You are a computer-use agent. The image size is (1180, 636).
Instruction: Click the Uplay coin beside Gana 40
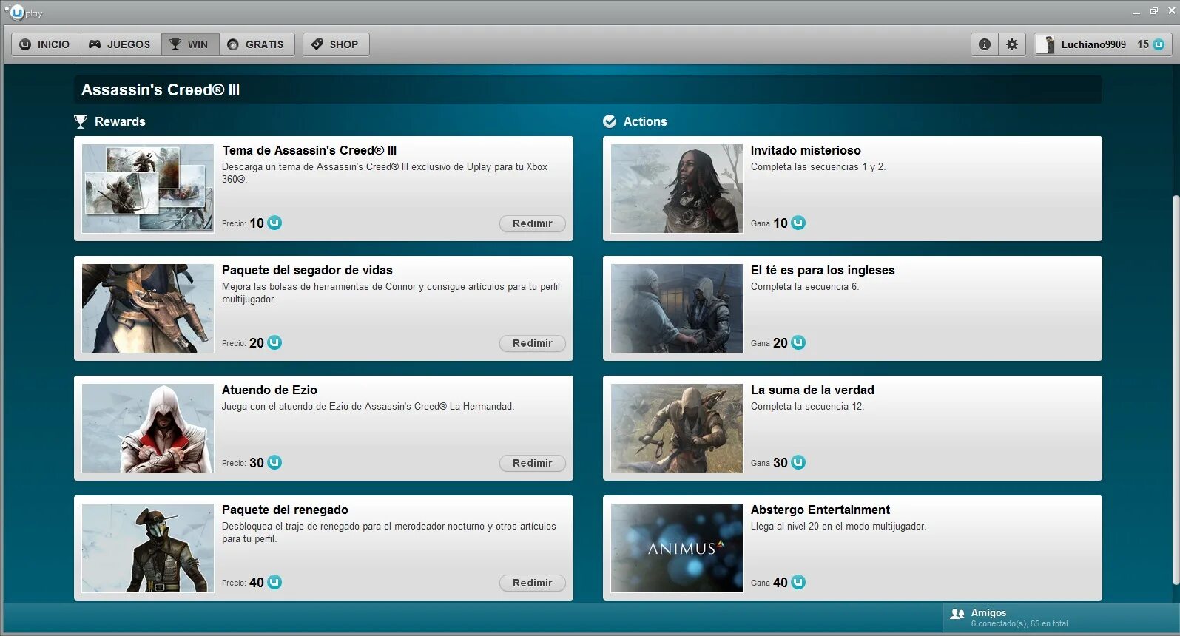pos(798,582)
